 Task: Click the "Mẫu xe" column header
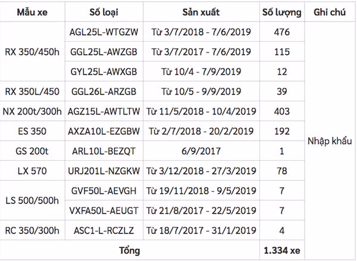tap(30, 12)
